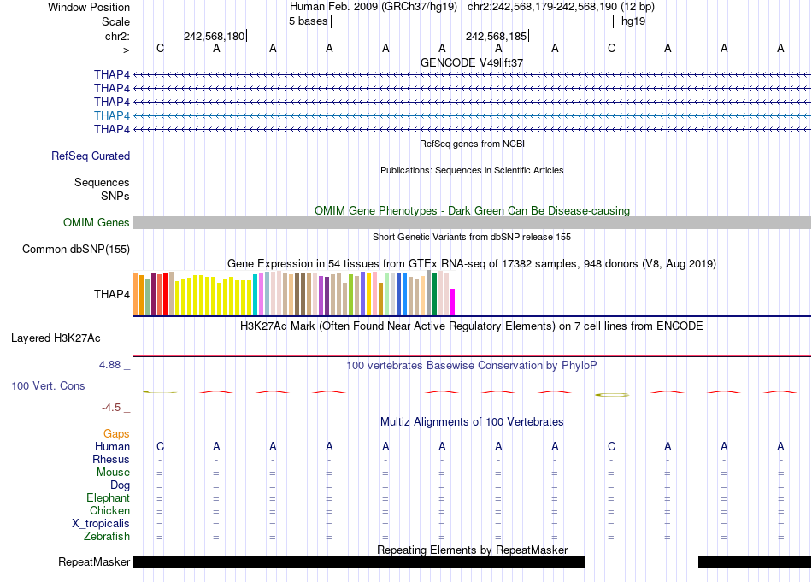Click the -4.5 PhyloP lower bound value
Viewport: 812px width, 582px height.
[x=111, y=408]
